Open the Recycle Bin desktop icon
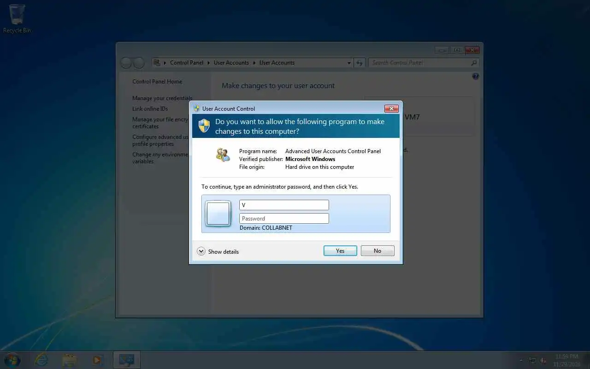The width and height of the screenshot is (590, 369). tap(17, 18)
